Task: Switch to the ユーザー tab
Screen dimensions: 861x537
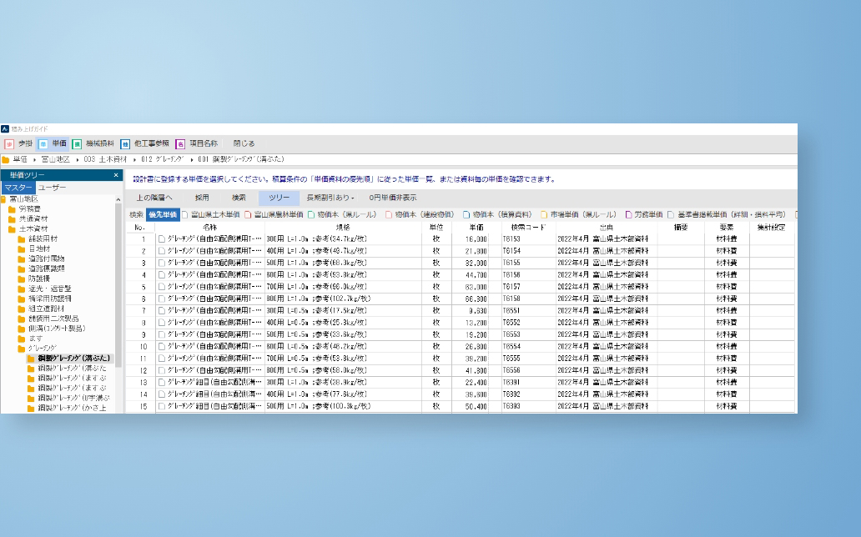Action: pos(52,188)
